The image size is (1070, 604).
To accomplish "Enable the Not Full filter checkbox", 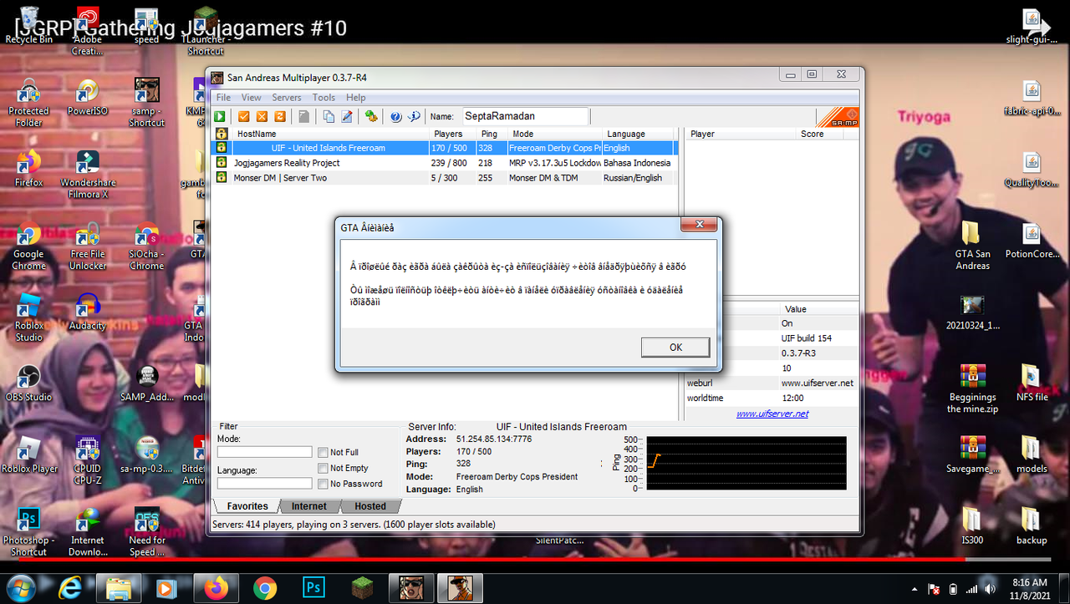I will 323,453.
